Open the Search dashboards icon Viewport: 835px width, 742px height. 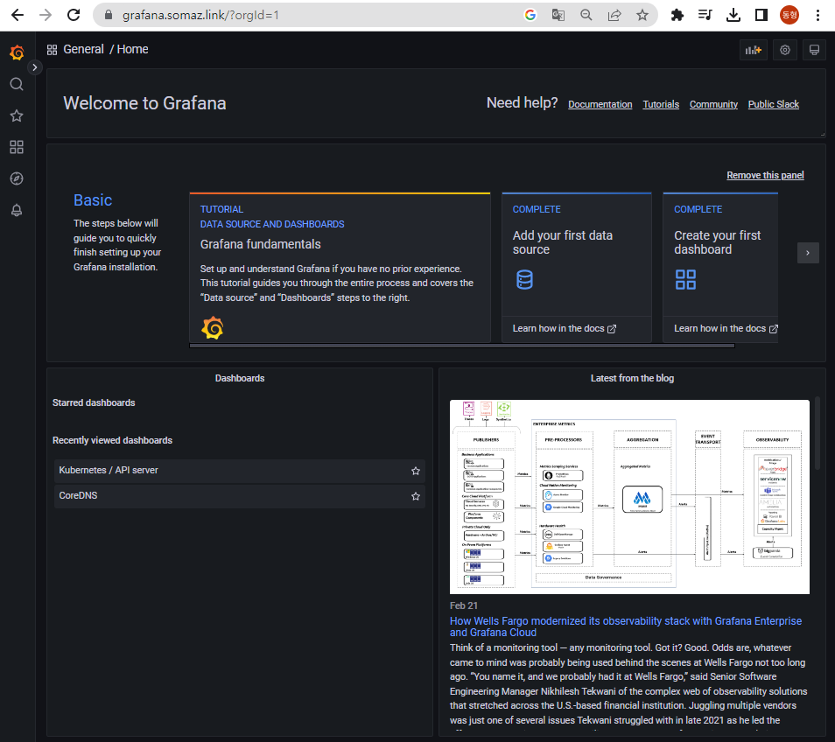(17, 84)
